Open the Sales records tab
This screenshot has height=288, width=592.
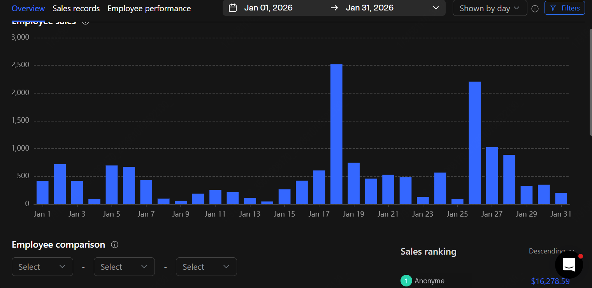pos(76,9)
